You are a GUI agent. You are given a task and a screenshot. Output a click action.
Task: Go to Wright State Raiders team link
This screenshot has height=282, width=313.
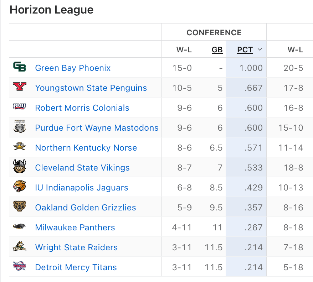76,247
